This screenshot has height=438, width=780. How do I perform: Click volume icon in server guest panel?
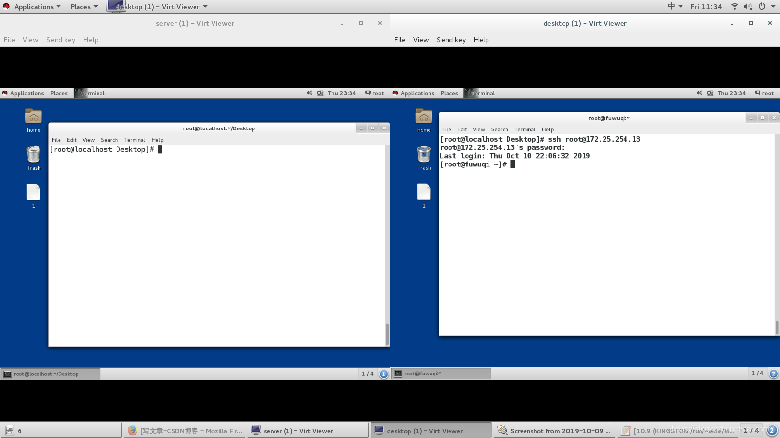(309, 93)
